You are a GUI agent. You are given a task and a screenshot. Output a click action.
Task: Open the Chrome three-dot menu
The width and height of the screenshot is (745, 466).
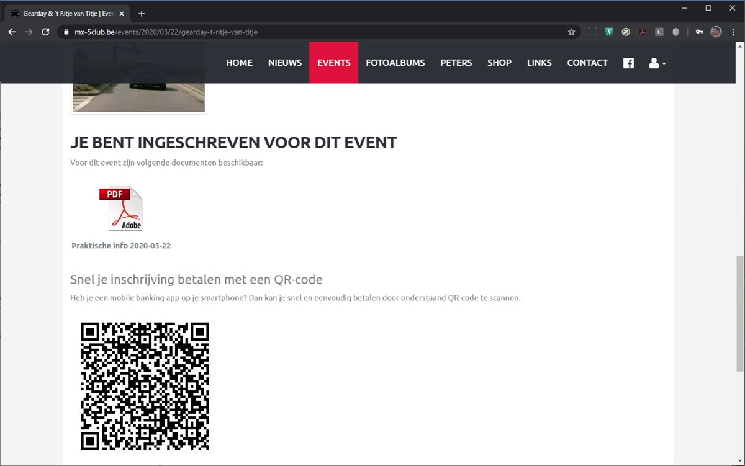[733, 32]
